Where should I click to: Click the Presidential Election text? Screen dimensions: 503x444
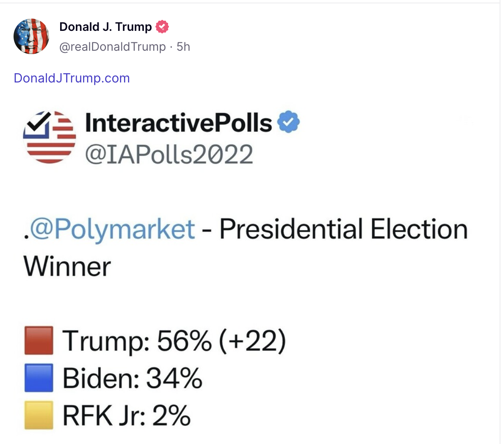tap(343, 230)
